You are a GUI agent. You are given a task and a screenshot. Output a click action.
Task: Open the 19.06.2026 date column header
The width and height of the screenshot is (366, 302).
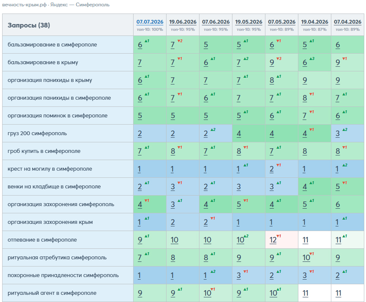click(x=183, y=22)
